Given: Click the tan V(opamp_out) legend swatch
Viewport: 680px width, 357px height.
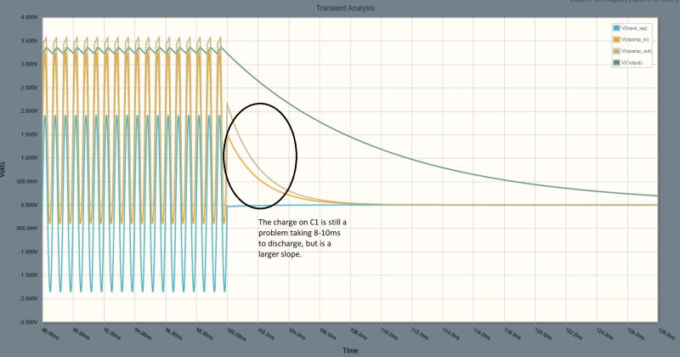Looking at the screenshot, I should (x=616, y=51).
